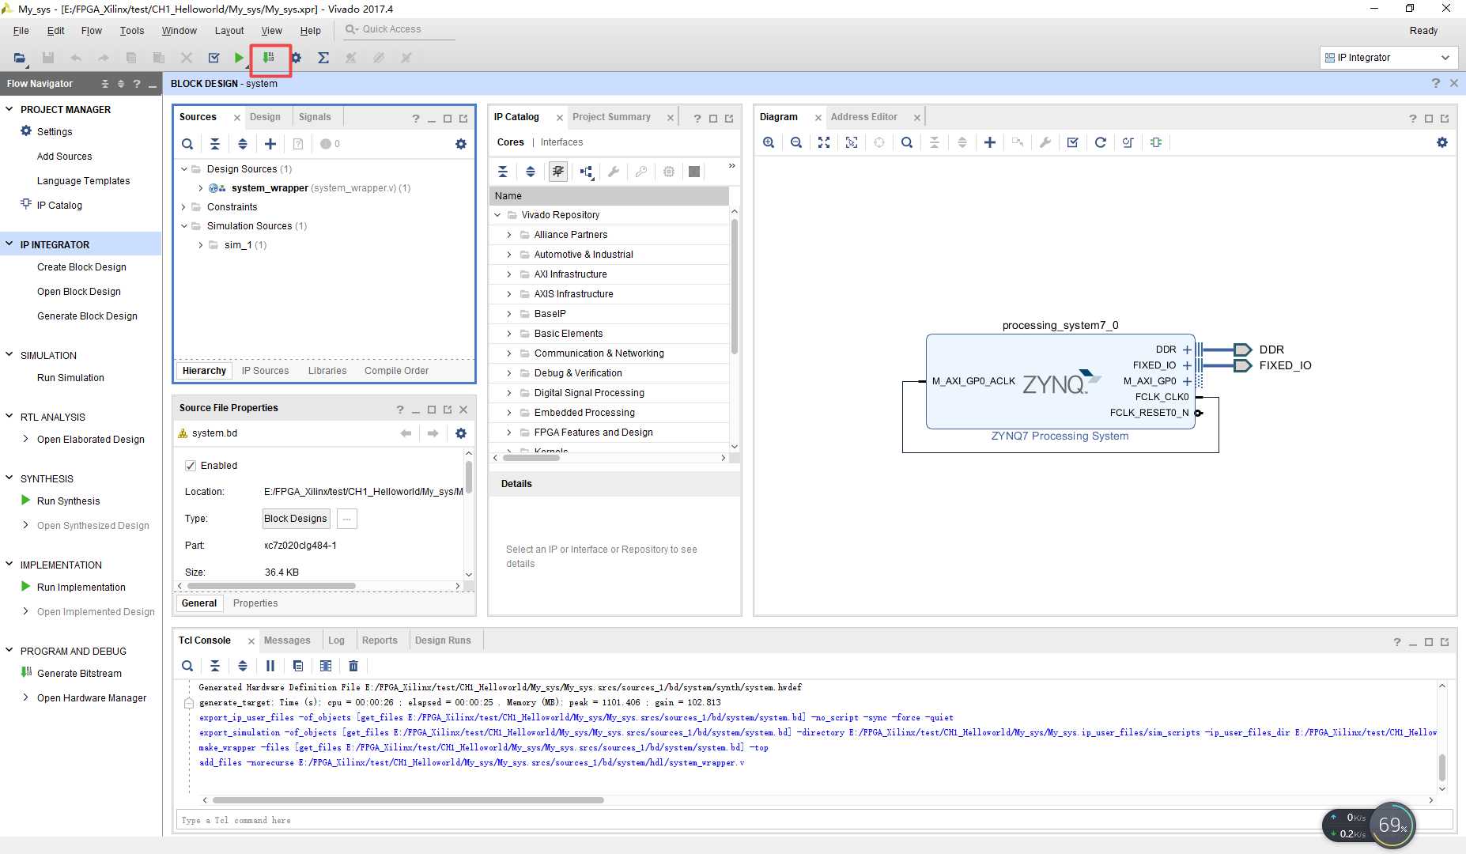Click IP Catalog customize wrench icon

(614, 172)
